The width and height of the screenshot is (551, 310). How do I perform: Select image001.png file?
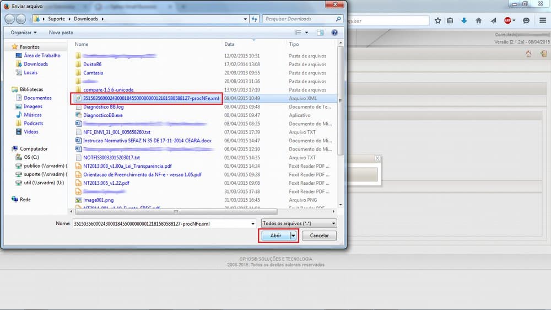click(99, 200)
